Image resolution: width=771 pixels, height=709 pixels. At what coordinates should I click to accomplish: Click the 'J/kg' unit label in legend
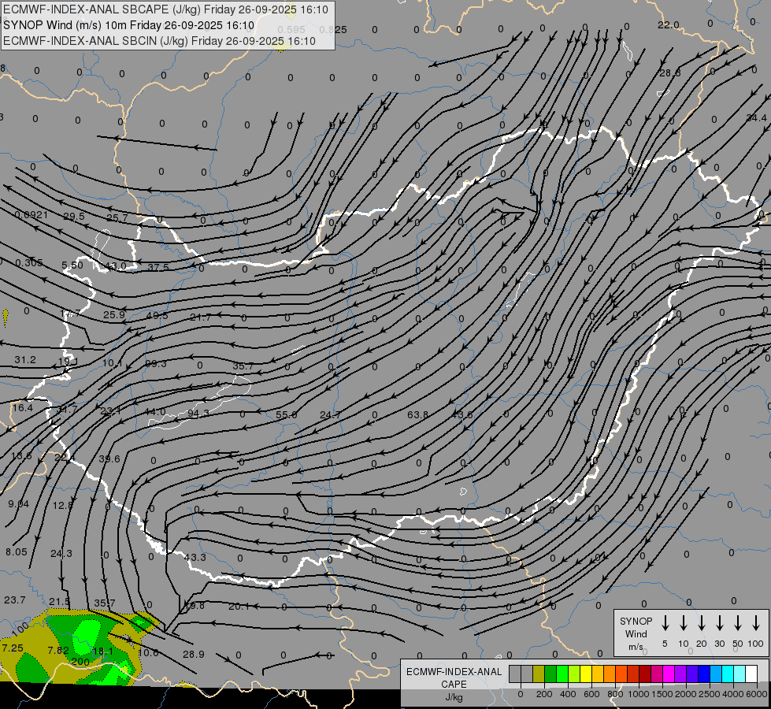coord(454,697)
